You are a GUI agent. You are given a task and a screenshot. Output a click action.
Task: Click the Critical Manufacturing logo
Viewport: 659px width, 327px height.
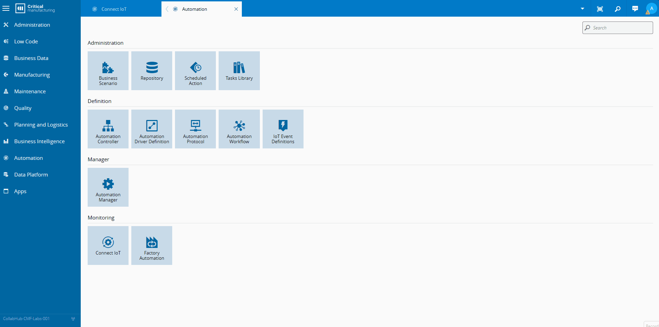tap(35, 8)
